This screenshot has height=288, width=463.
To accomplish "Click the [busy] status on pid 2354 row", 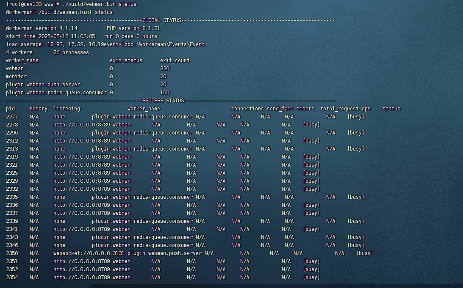I will 311,277.
